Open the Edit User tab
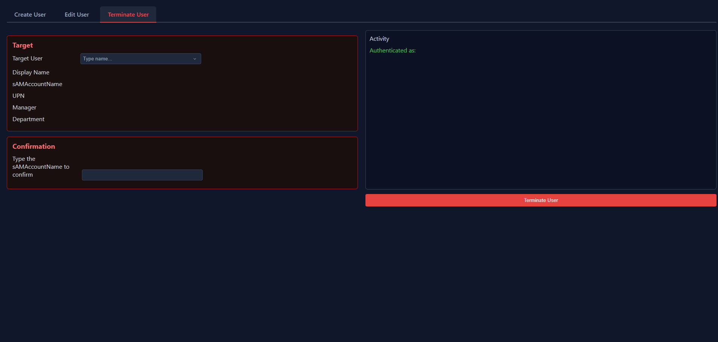The image size is (718, 342). [x=77, y=15]
